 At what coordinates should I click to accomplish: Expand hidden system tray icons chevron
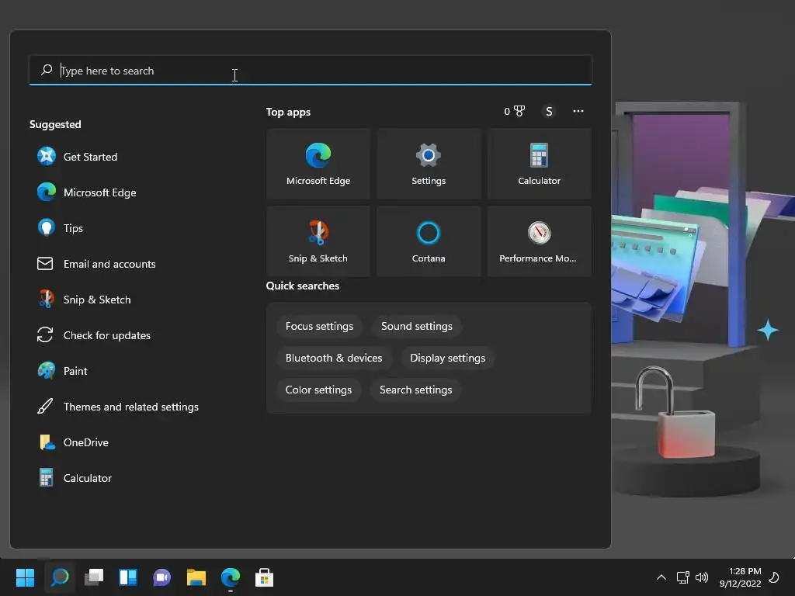pyautogui.click(x=661, y=577)
